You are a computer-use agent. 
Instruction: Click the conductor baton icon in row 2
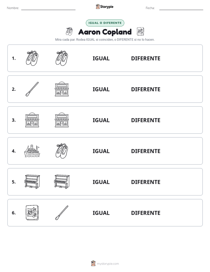point(32,89)
